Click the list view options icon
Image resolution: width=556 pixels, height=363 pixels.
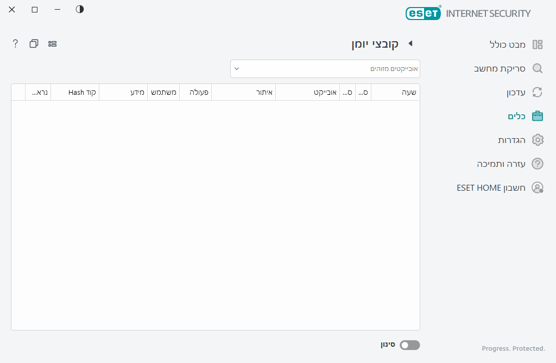pyautogui.click(x=53, y=43)
